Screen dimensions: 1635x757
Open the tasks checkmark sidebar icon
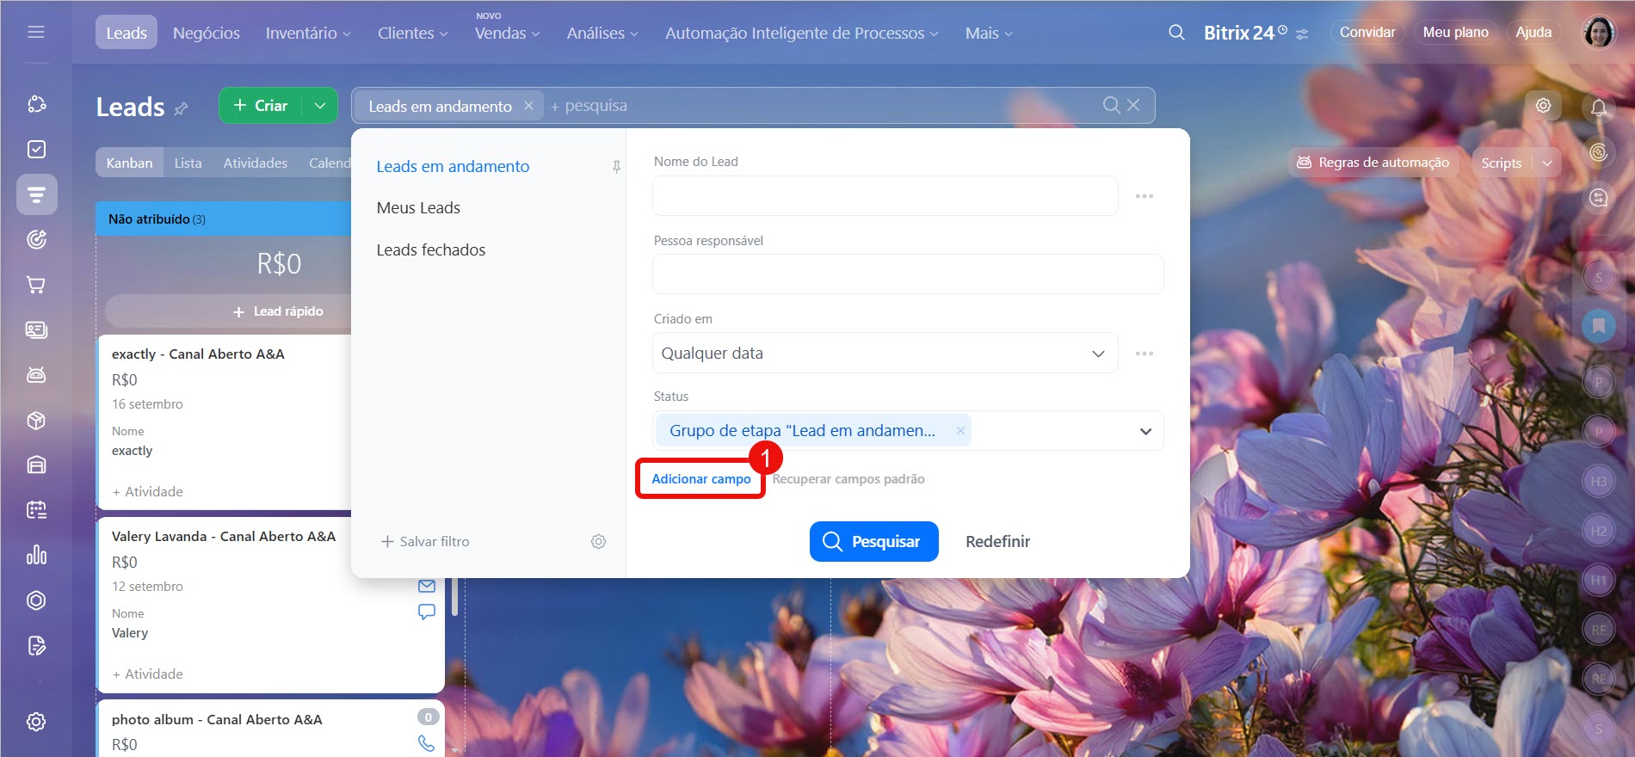coord(36,149)
